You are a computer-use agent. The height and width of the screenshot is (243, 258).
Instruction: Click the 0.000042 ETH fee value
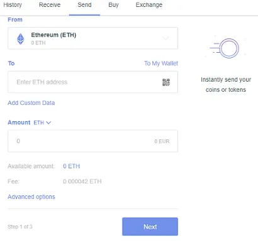(x=82, y=181)
